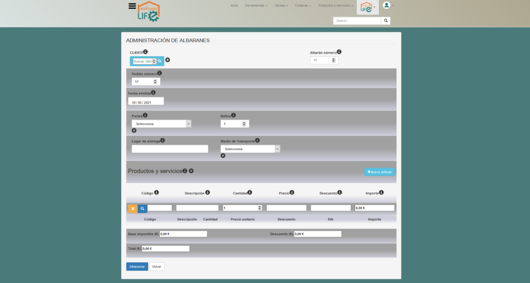Remove the article row with orange X
The image size is (530, 283).
click(133, 208)
